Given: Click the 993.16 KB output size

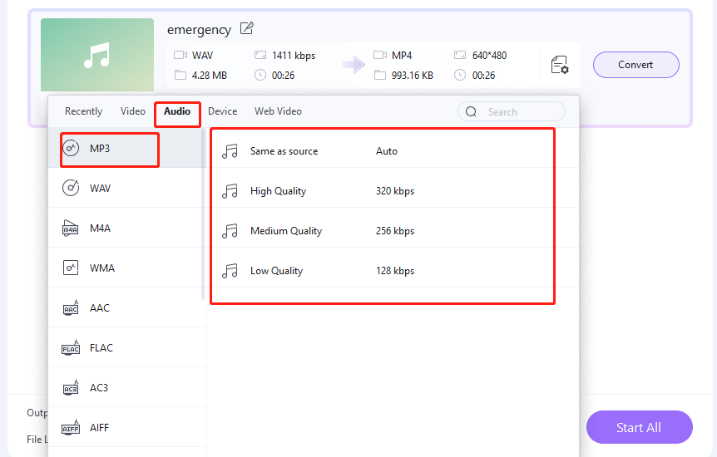Looking at the screenshot, I should point(412,75).
